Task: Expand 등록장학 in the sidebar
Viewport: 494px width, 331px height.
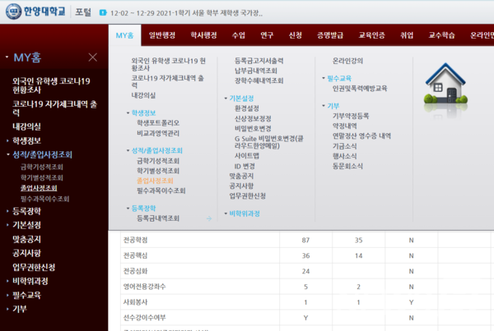Action: tap(26, 211)
